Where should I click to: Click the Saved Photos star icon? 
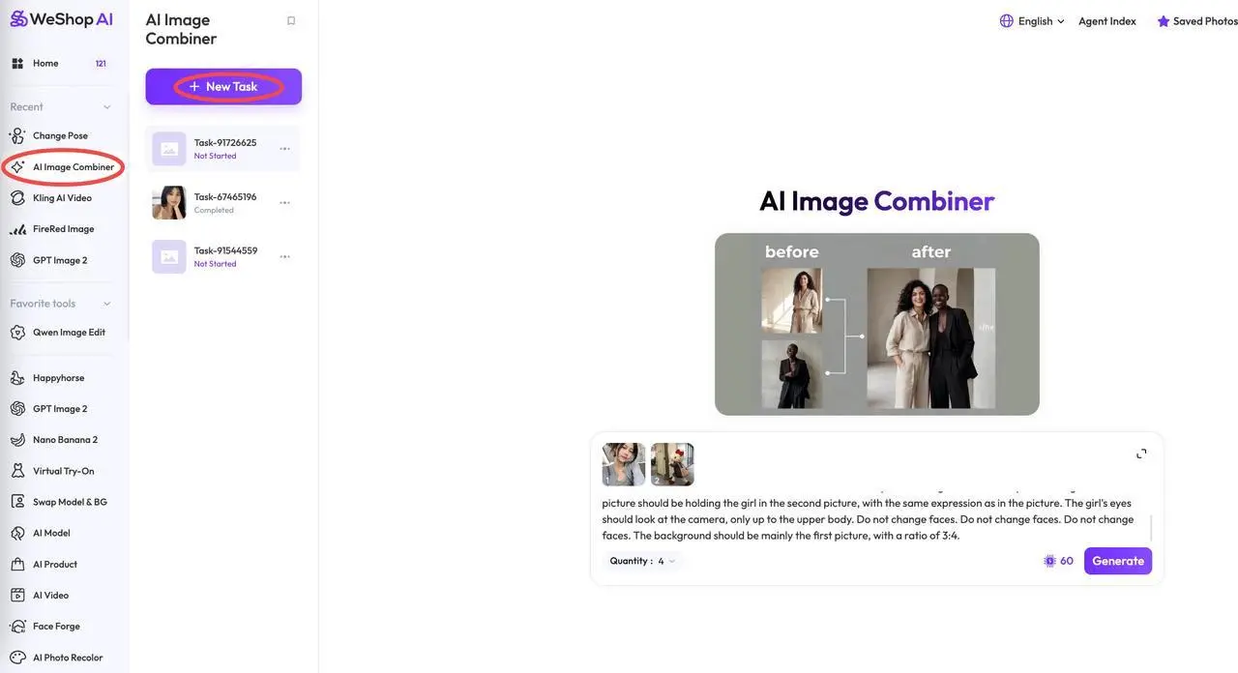point(1164,20)
